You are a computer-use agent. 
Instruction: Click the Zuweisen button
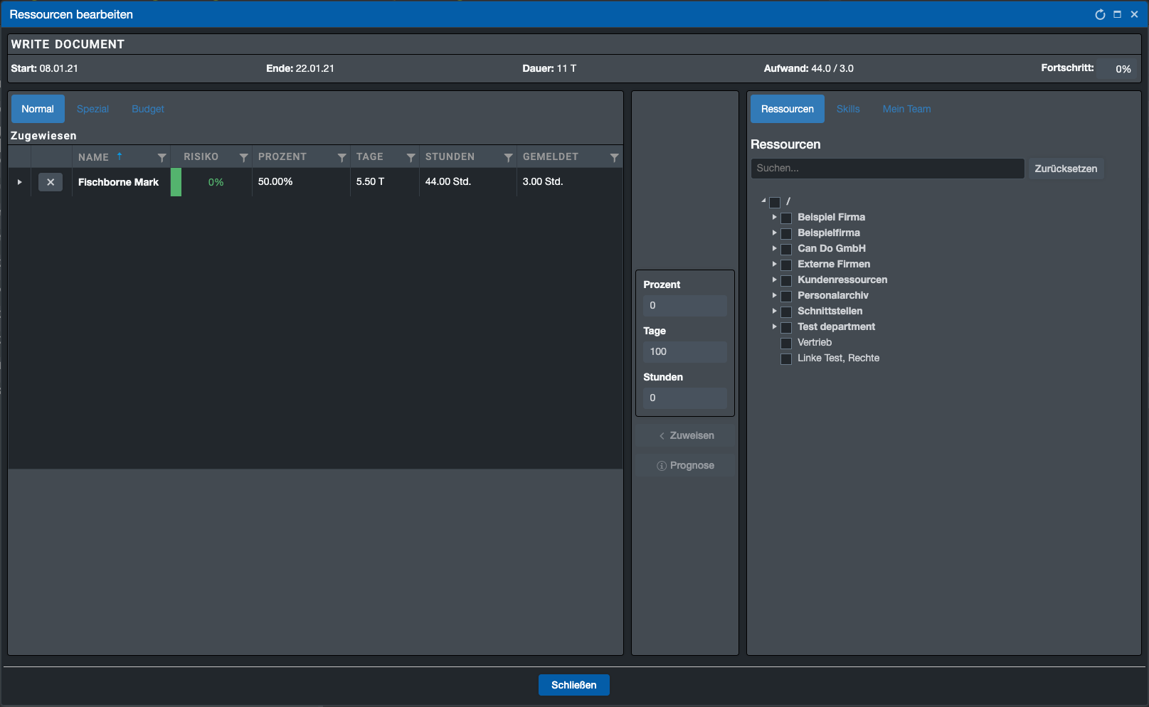pyautogui.click(x=686, y=435)
